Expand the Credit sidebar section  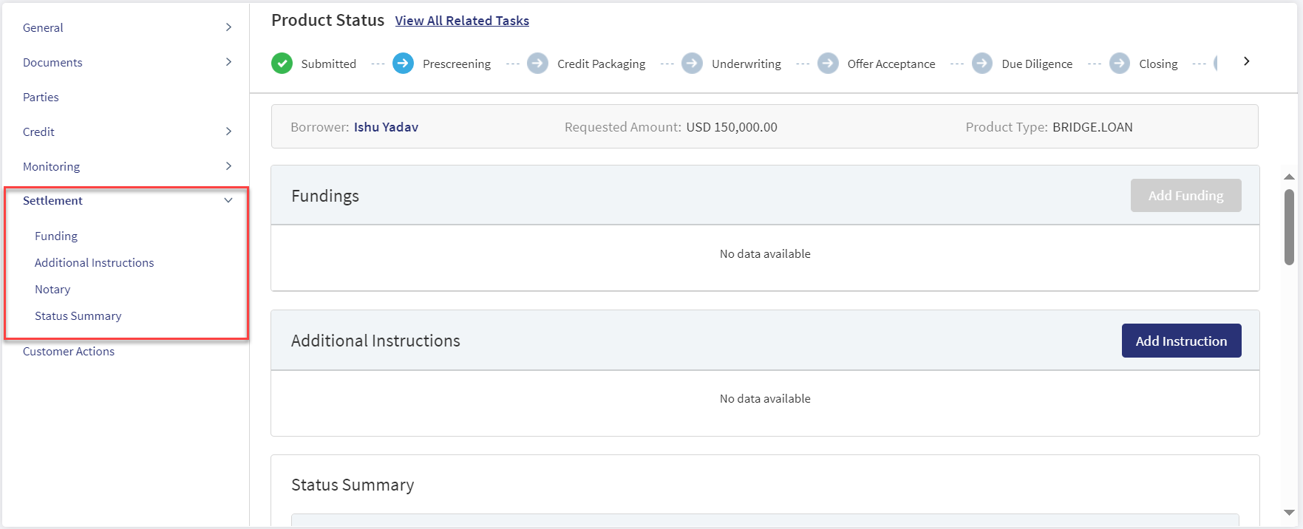point(228,132)
